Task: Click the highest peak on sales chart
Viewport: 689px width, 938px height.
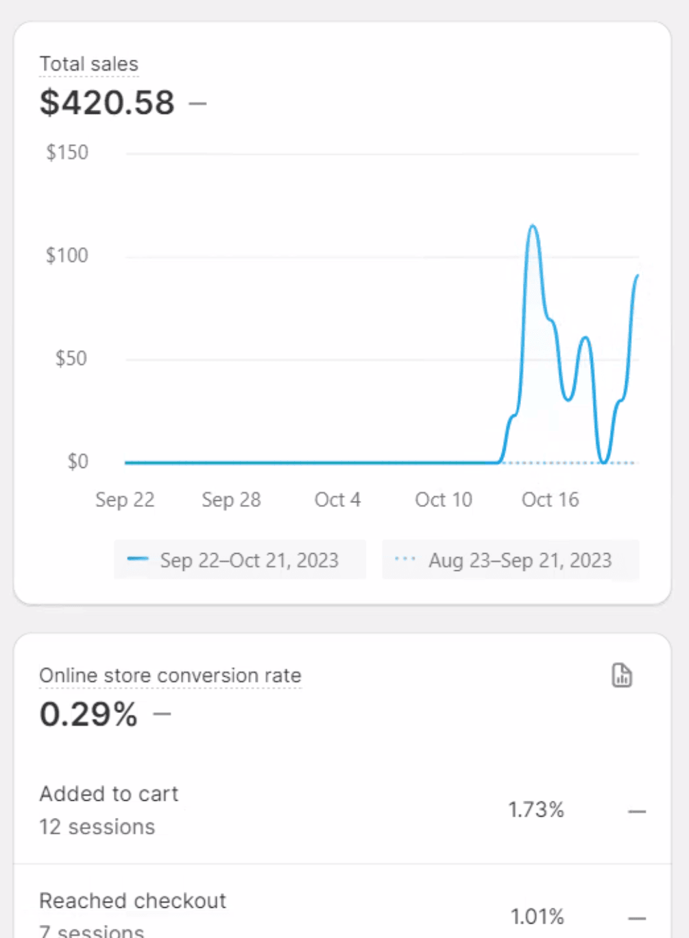Action: pyautogui.click(x=533, y=226)
